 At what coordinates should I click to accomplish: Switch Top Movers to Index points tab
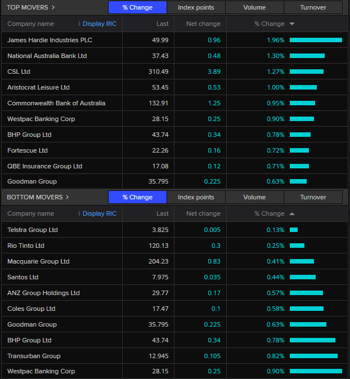click(196, 7)
